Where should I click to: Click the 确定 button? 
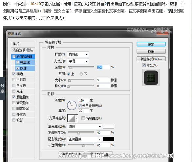tap(151, 44)
